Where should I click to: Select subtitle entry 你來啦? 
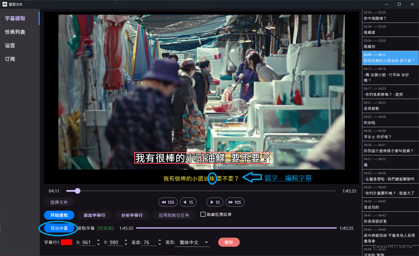(x=391, y=120)
